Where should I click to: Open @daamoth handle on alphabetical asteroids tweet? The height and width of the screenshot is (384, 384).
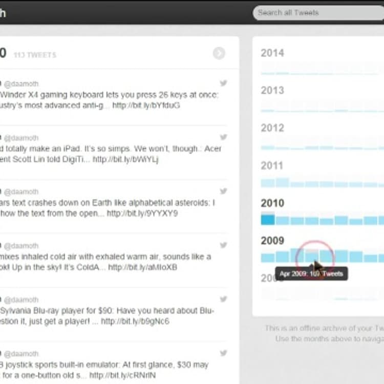pyautogui.click(x=22, y=192)
